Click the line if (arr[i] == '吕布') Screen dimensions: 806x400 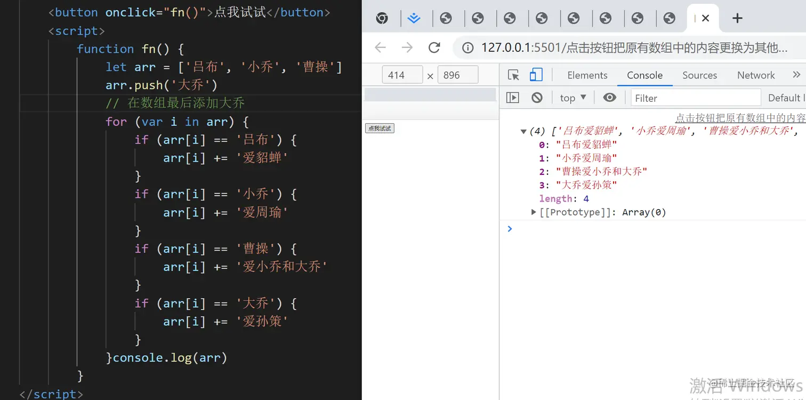tap(215, 140)
